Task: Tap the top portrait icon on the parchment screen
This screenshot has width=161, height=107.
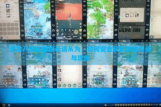Action: pos(59,70)
